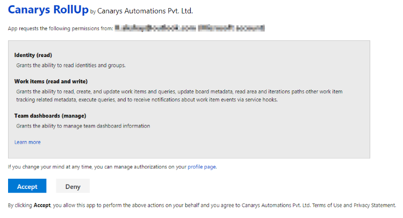Follow the profile page link
Screen dimensions: 403x218
201,167
